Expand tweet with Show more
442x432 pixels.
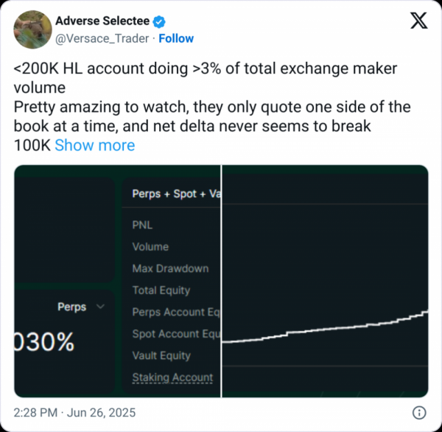pos(94,145)
